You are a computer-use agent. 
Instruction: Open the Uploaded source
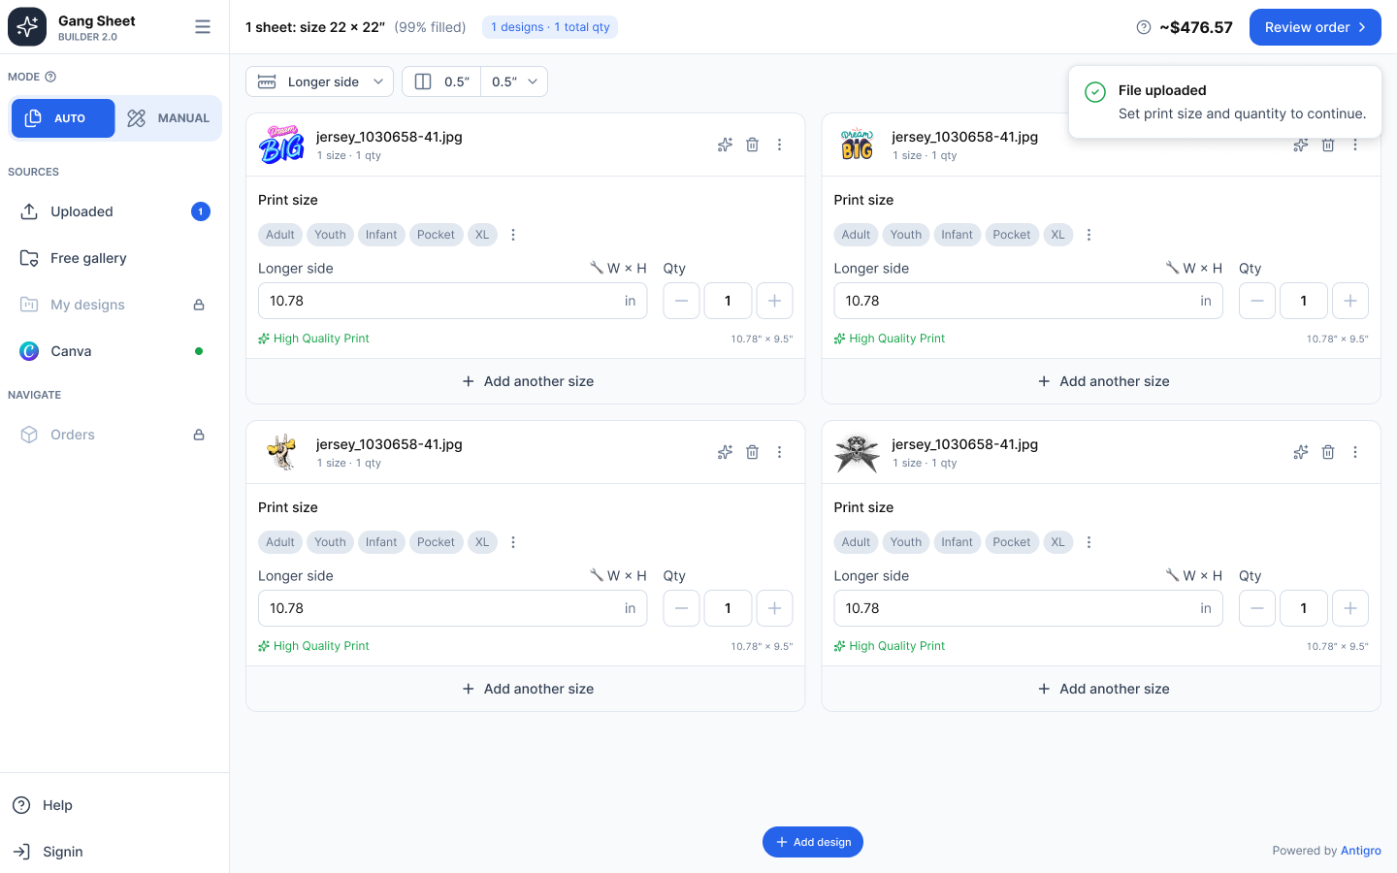(114, 211)
